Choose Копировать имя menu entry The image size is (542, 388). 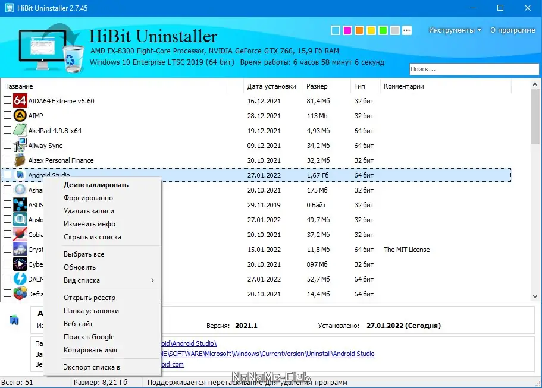point(102,350)
